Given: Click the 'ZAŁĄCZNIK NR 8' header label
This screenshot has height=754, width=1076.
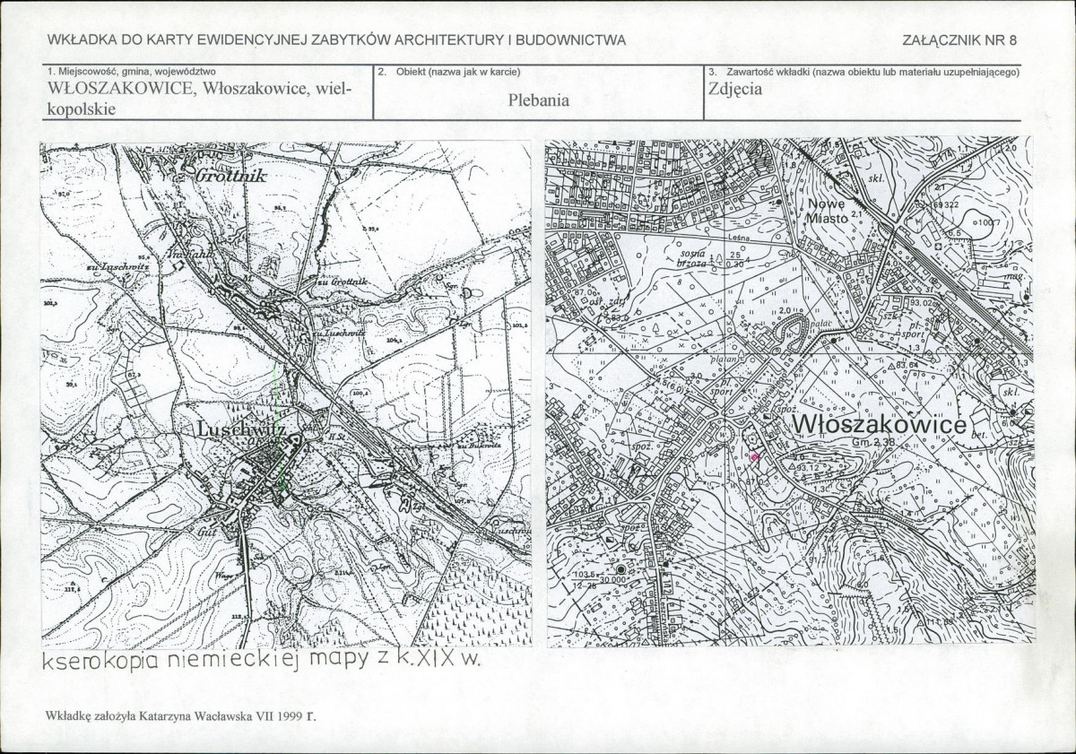Looking at the screenshot, I should [964, 39].
